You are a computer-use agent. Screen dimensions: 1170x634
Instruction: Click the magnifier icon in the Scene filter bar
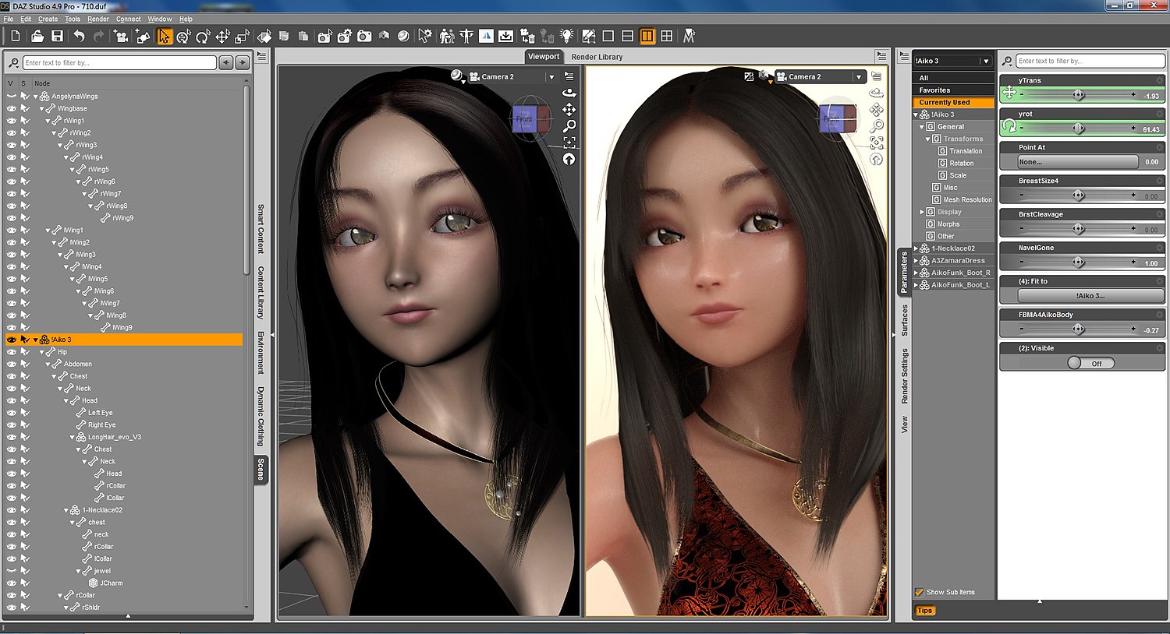[12, 62]
